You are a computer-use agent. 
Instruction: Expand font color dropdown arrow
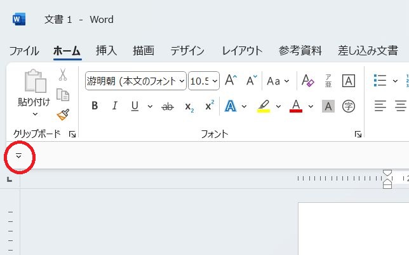pos(311,106)
